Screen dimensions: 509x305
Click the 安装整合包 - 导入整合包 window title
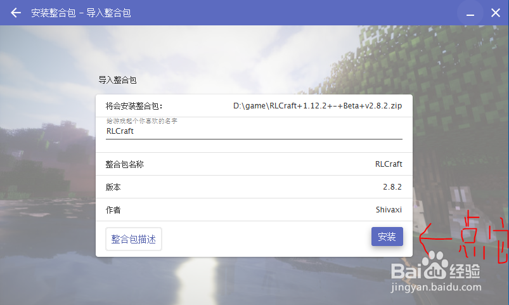(81, 13)
